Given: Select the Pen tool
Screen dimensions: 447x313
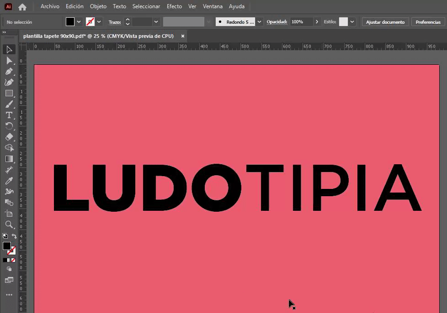Looking at the screenshot, I should click(x=9, y=72).
